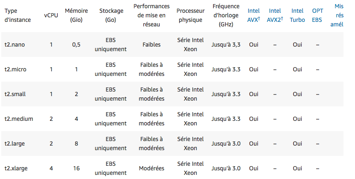
Task: Click the vCPU column header
Action: click(x=51, y=15)
